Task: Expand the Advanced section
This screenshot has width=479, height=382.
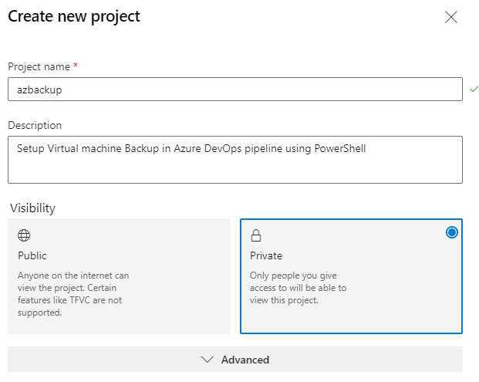Action: point(235,360)
